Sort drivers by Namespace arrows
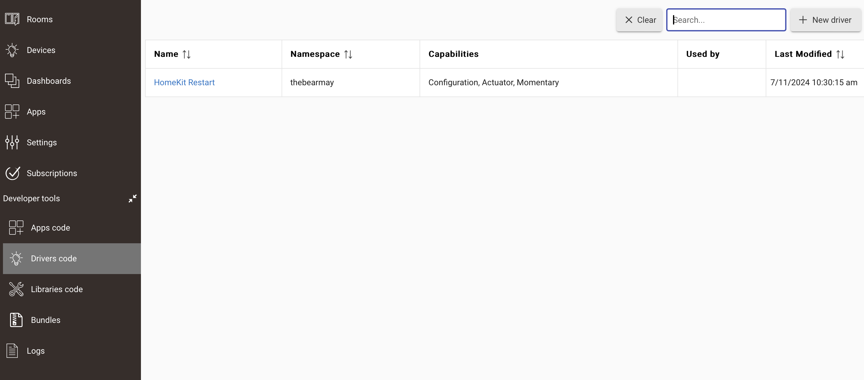The width and height of the screenshot is (864, 380). (348, 54)
